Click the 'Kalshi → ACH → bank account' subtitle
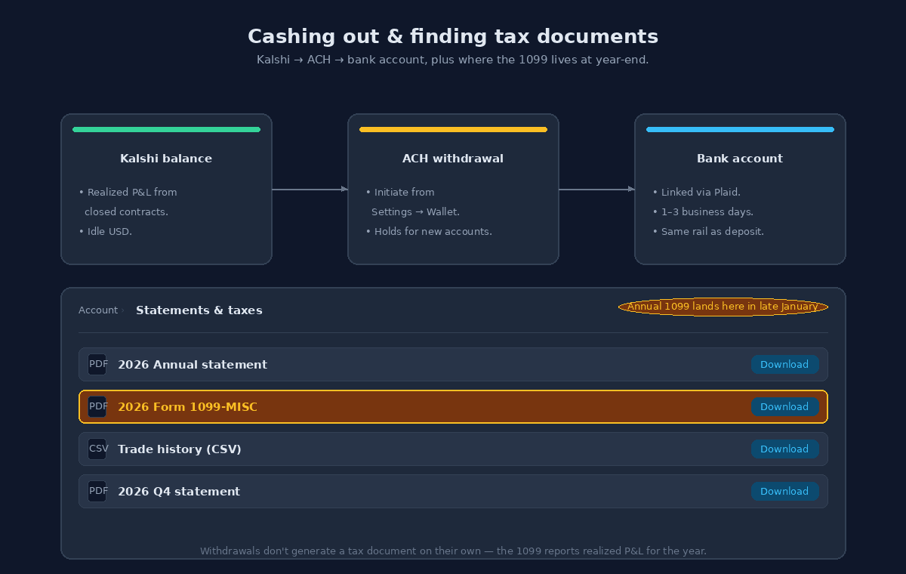 pyautogui.click(x=453, y=60)
